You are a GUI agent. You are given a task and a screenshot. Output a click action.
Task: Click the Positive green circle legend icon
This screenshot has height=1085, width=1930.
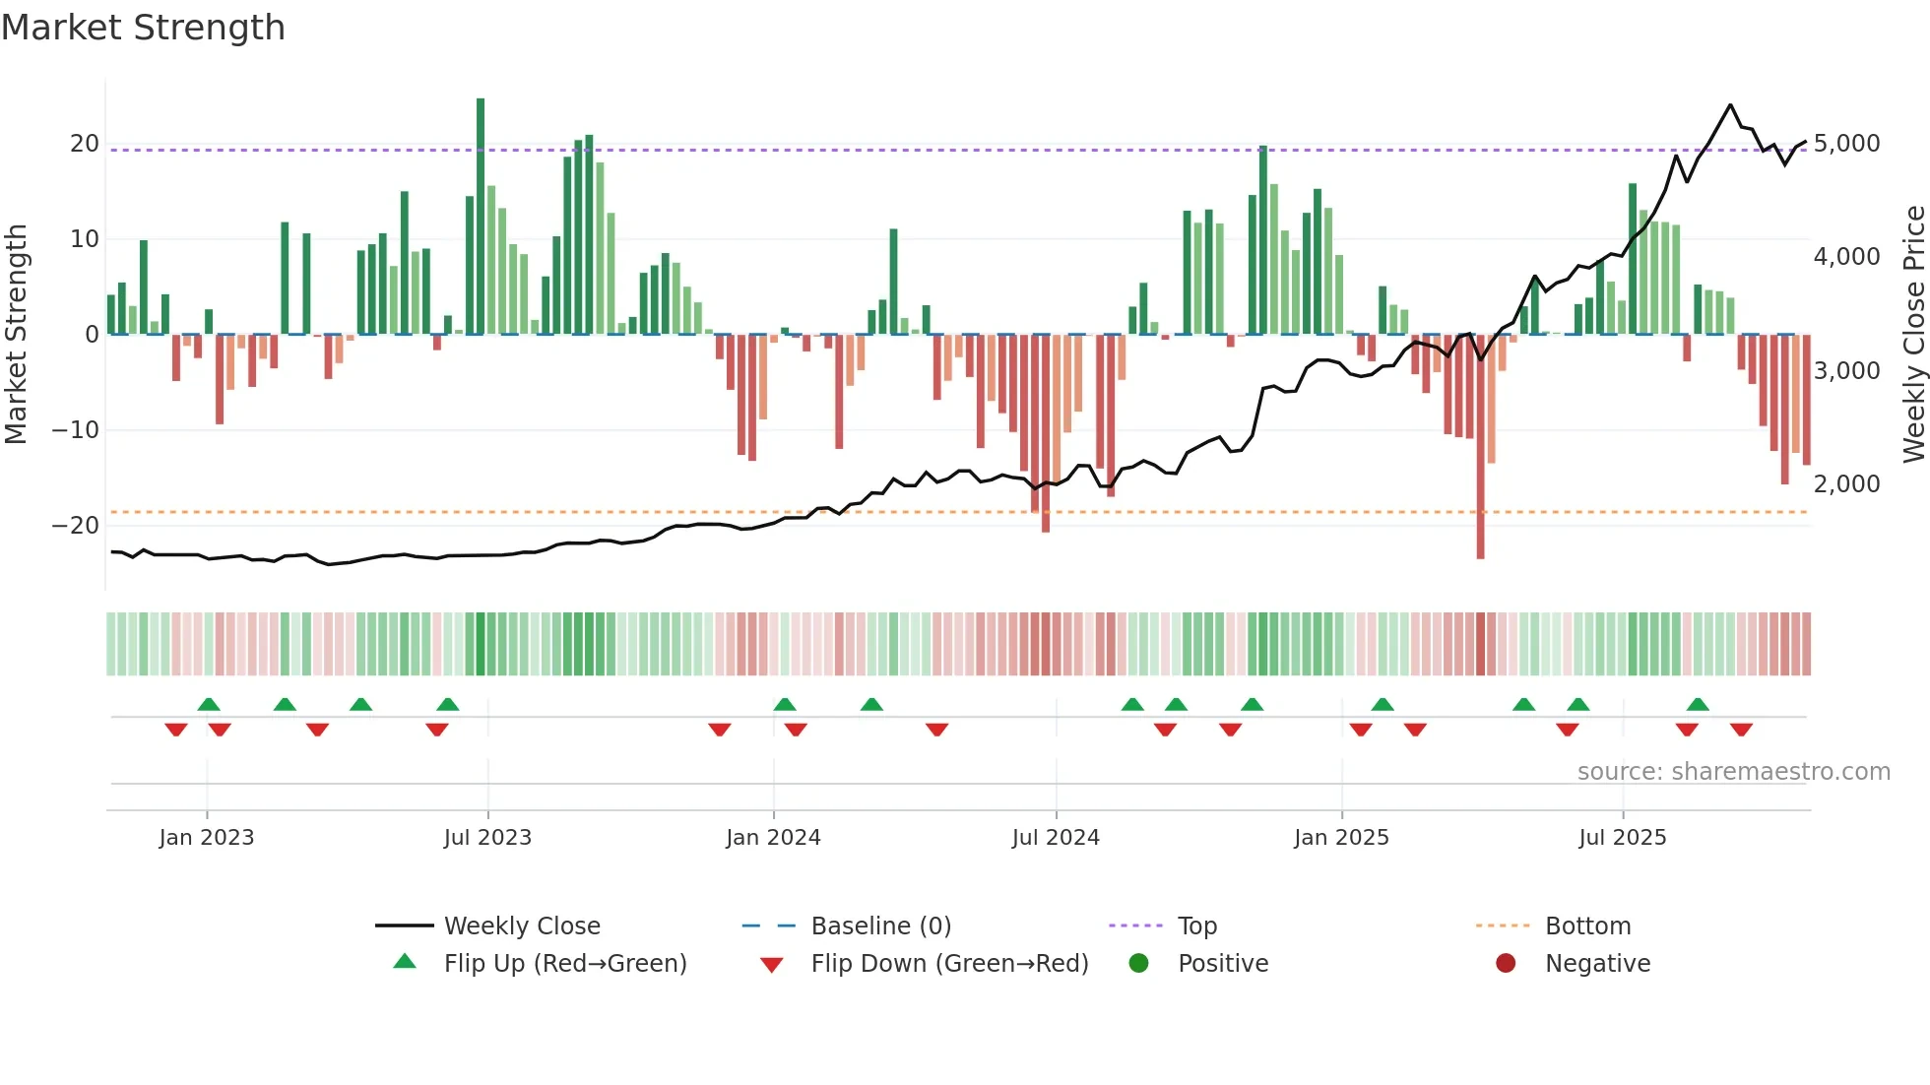1138,963
